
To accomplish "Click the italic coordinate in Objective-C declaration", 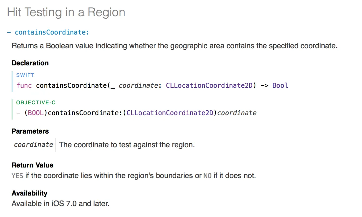I will [x=237, y=113].
